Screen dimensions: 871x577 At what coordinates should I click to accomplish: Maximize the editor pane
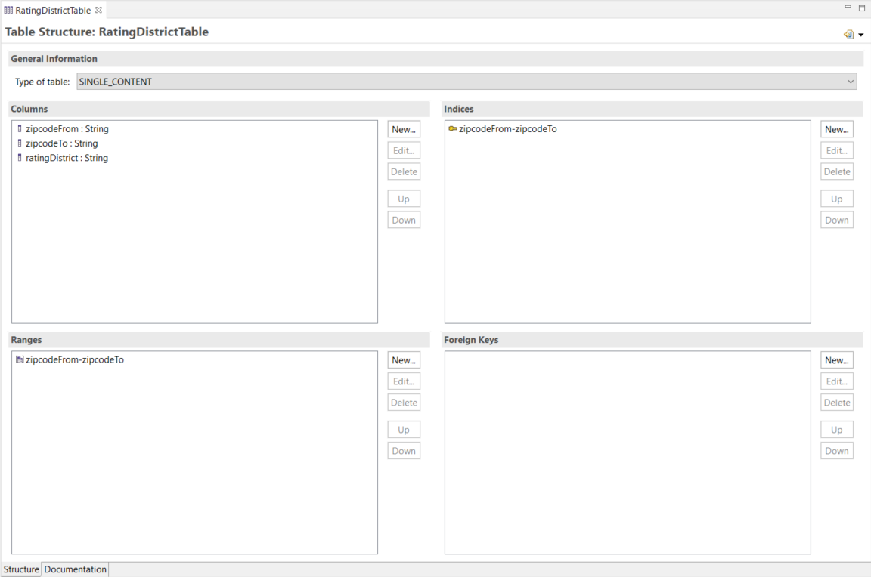point(862,8)
